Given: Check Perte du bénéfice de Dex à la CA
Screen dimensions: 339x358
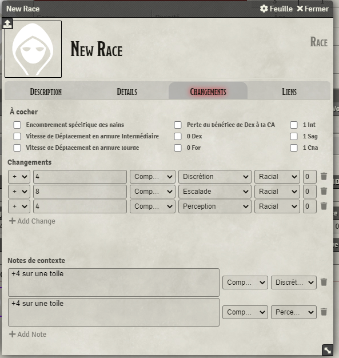Looking at the screenshot, I should 178,125.
